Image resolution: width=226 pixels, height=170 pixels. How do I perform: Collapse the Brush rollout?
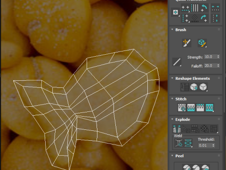click(x=172, y=30)
